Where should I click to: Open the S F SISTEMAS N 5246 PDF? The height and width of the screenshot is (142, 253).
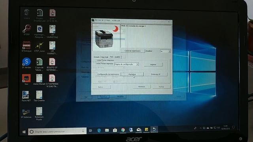tap(52, 81)
